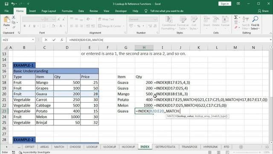Click the Share button
Screen dimensions: 273x154
(x=263, y=11)
